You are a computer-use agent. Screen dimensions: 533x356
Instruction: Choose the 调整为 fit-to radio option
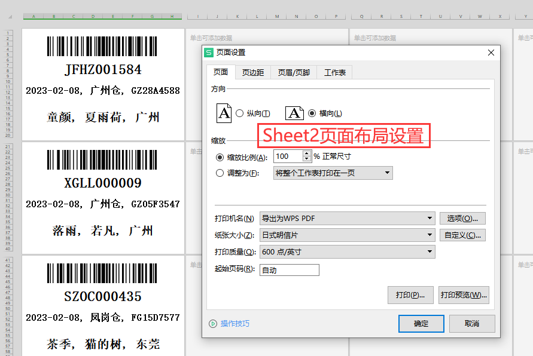[x=220, y=173]
